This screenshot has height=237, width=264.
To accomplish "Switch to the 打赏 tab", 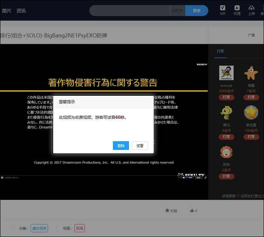I will (x=220, y=51).
